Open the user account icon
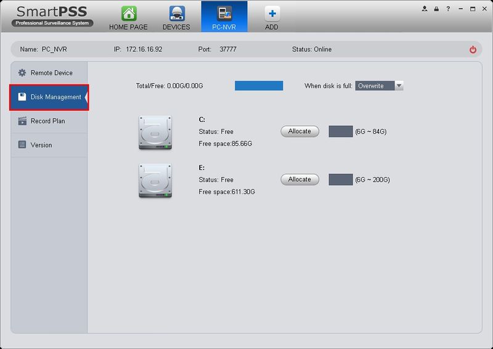 click(425, 9)
